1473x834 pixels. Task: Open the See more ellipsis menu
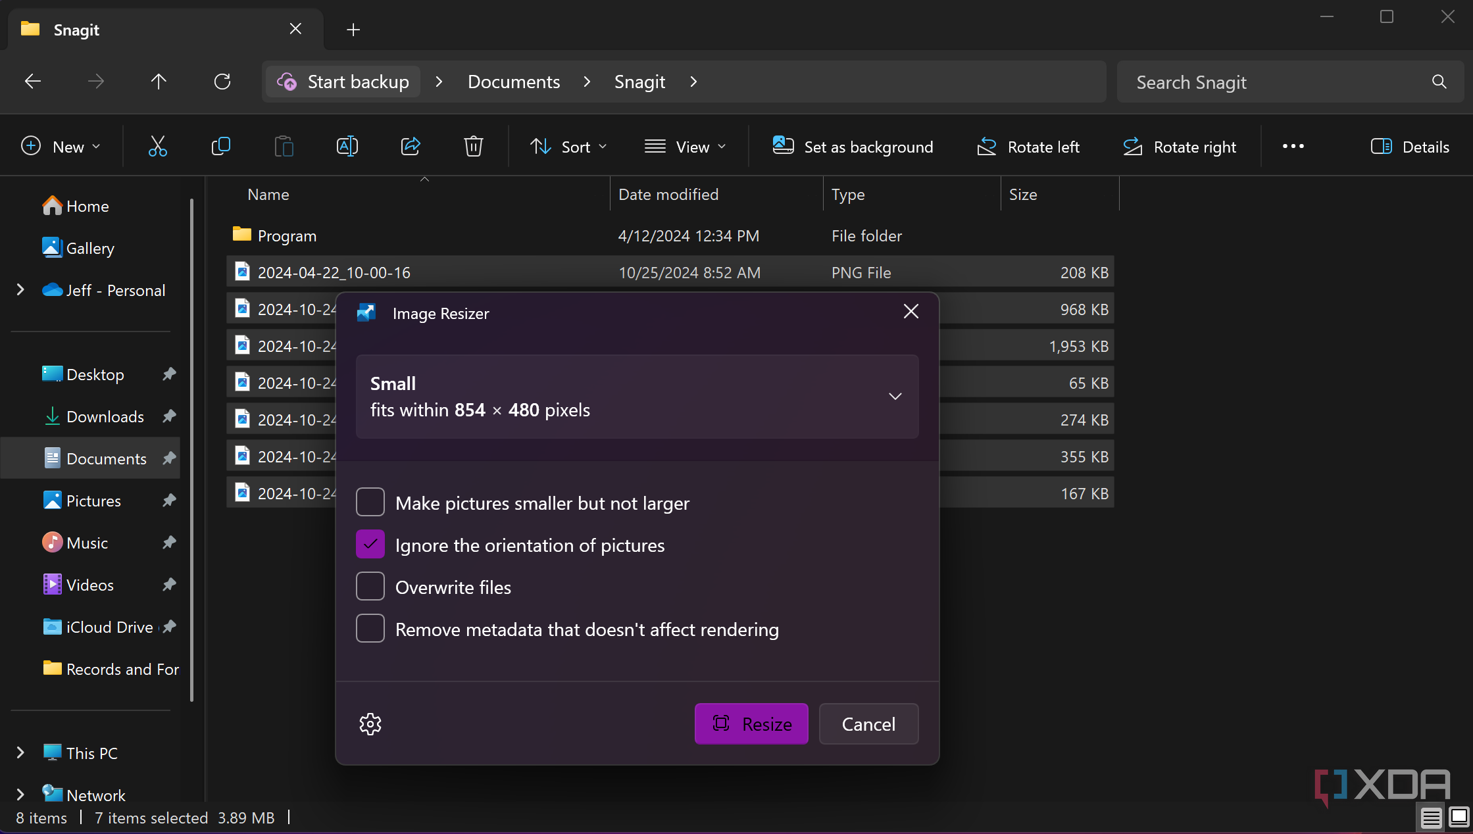[x=1293, y=147]
